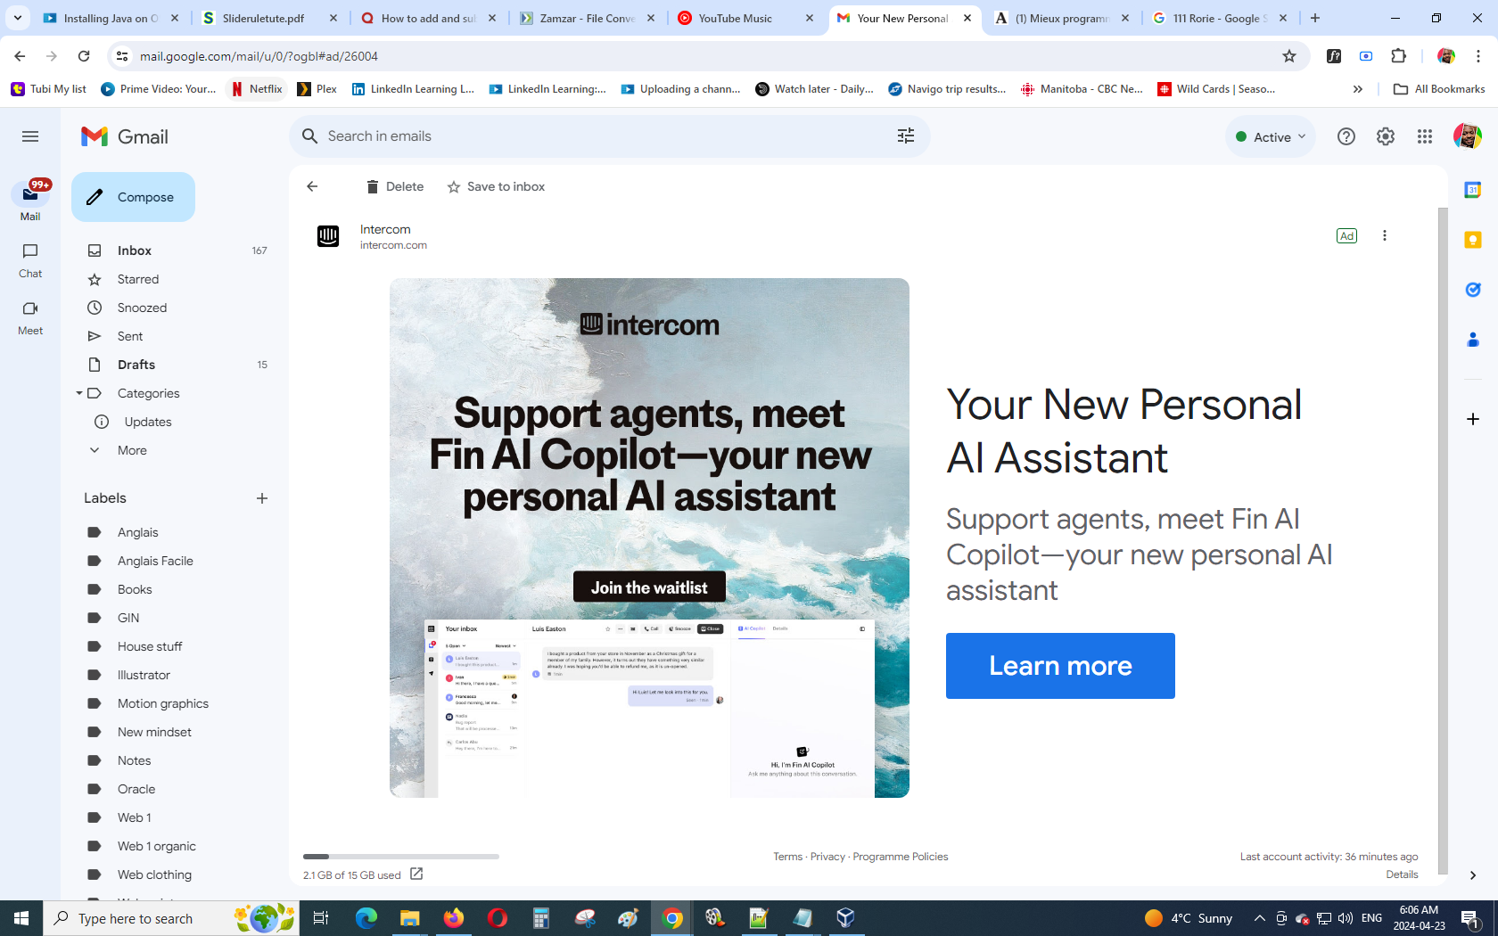Click the Support help question mark icon
Screen dimensions: 1498x936
[1346, 136]
